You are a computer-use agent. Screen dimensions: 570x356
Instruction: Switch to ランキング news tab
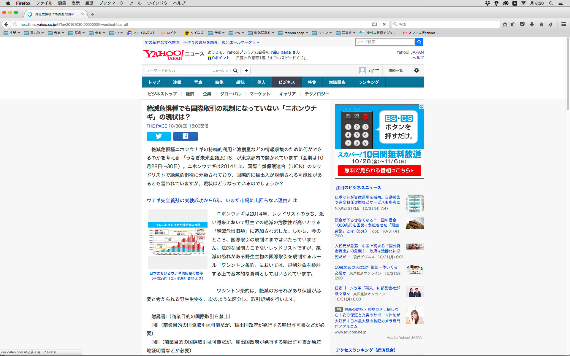pyautogui.click(x=368, y=82)
